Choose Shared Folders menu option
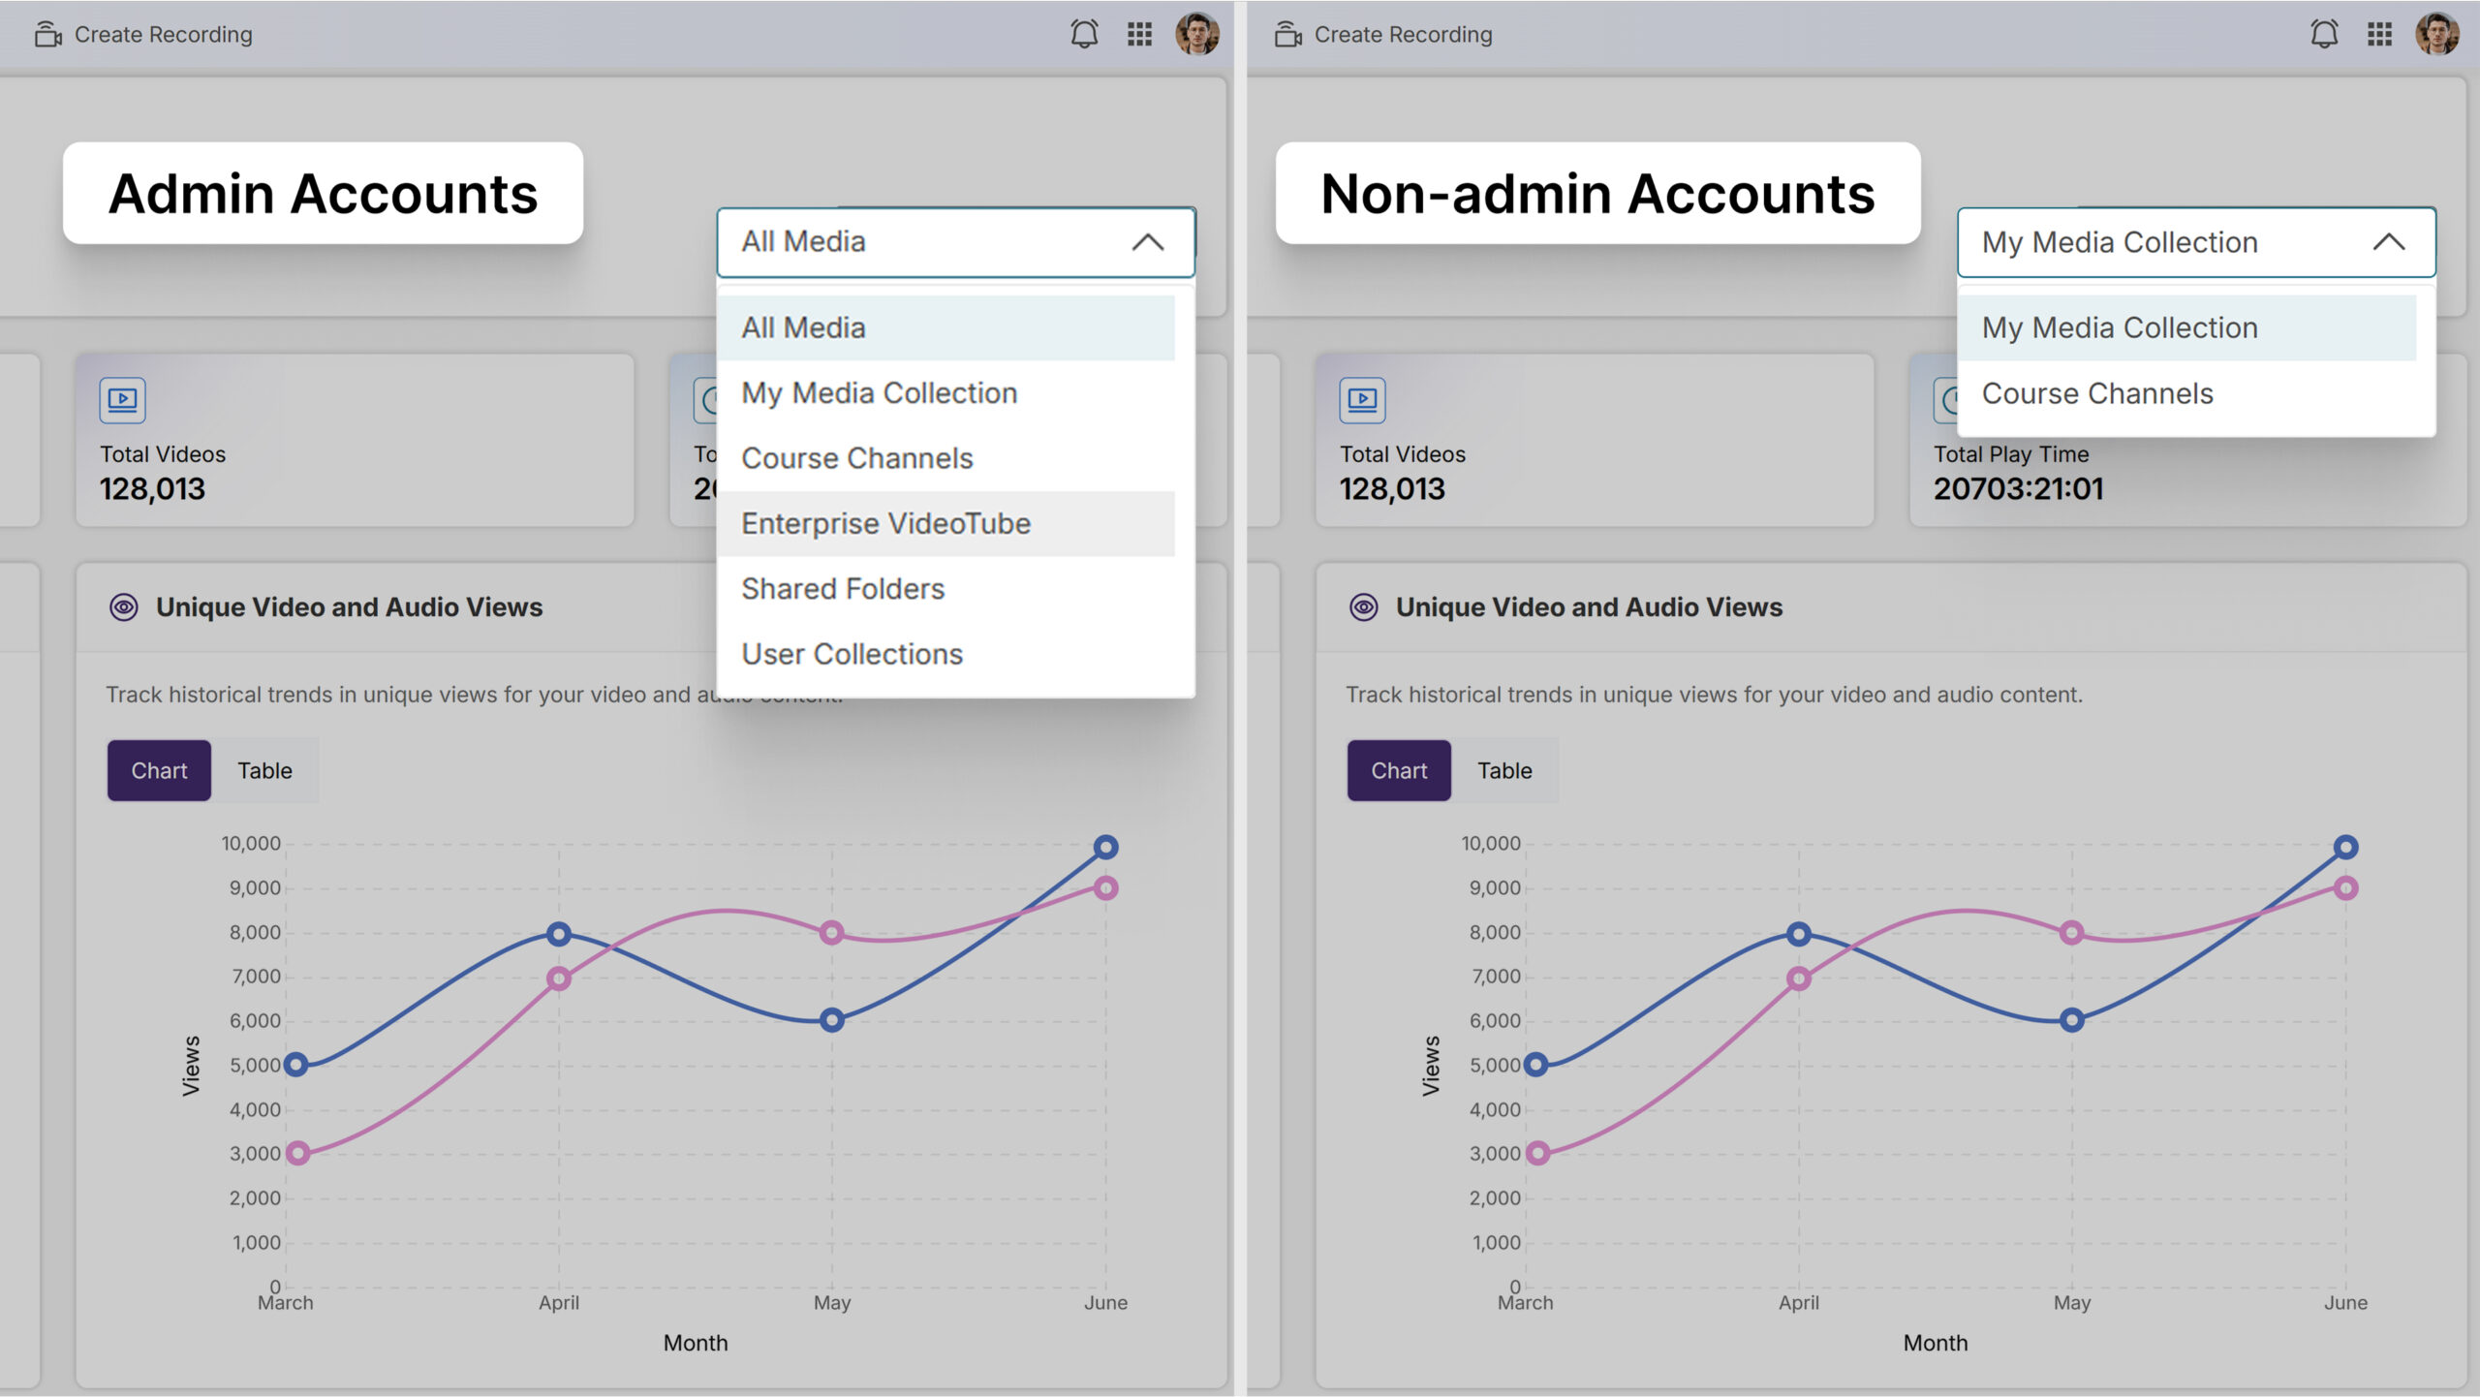This screenshot has height=1397, width=2480. click(842, 589)
